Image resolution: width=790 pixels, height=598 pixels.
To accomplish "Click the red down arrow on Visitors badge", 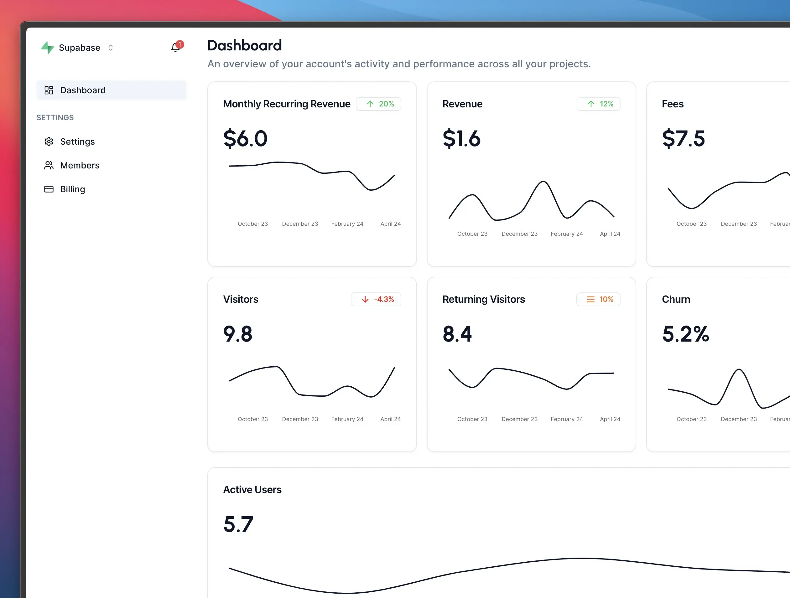I will pos(365,299).
